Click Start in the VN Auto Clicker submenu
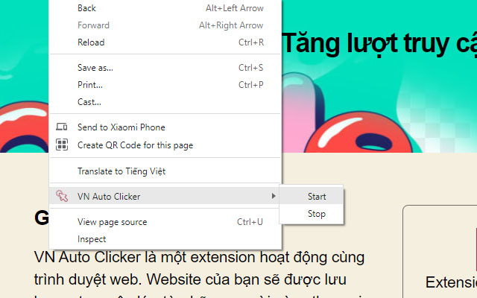Screen dimensions: 477x298 [312, 197]
